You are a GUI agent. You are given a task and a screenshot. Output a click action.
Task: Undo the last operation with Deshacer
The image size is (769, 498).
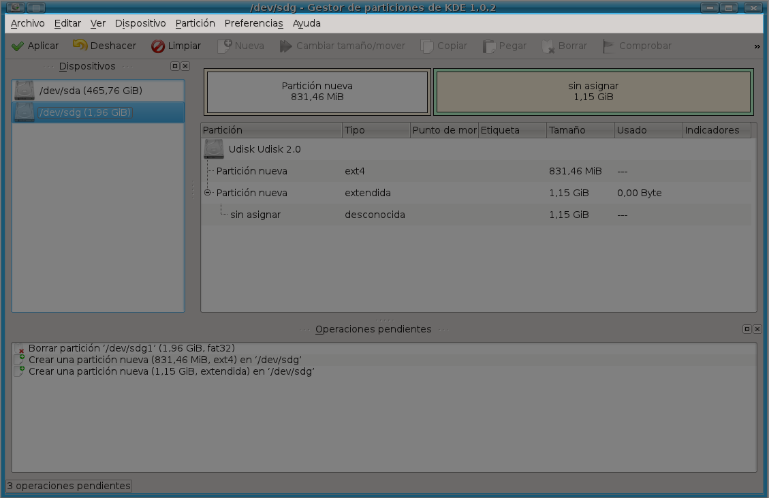104,45
